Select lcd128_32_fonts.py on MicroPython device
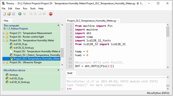The height and width of the screenshot is (96, 173). [20, 82]
